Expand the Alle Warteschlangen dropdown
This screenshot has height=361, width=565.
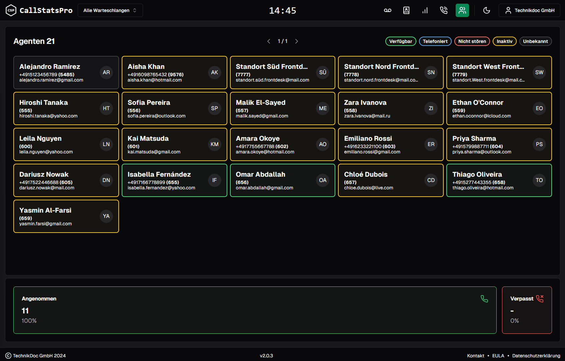coord(110,10)
